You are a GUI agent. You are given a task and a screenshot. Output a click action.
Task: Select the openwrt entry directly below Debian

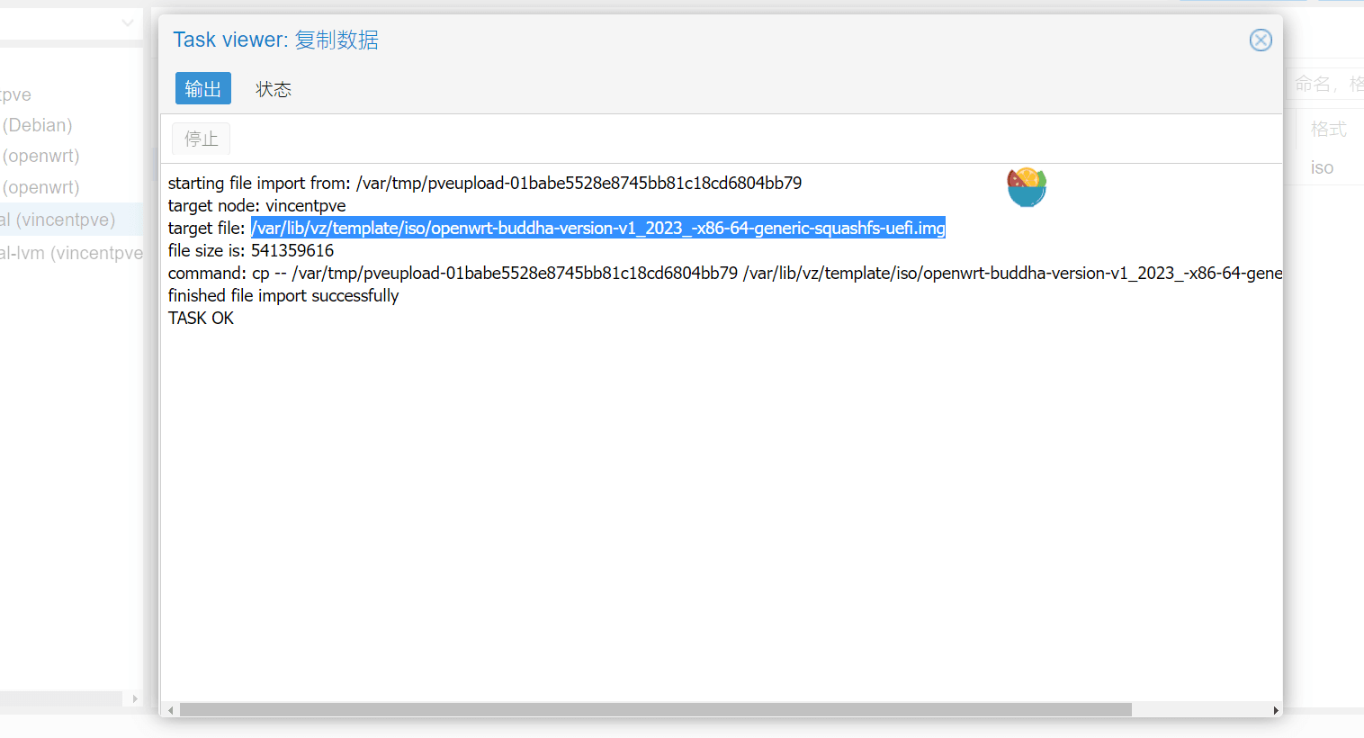pos(41,156)
